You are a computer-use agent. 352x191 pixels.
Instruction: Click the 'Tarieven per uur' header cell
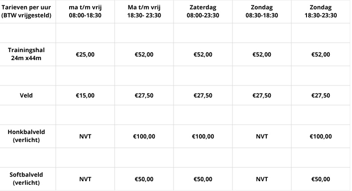[x=26, y=12]
